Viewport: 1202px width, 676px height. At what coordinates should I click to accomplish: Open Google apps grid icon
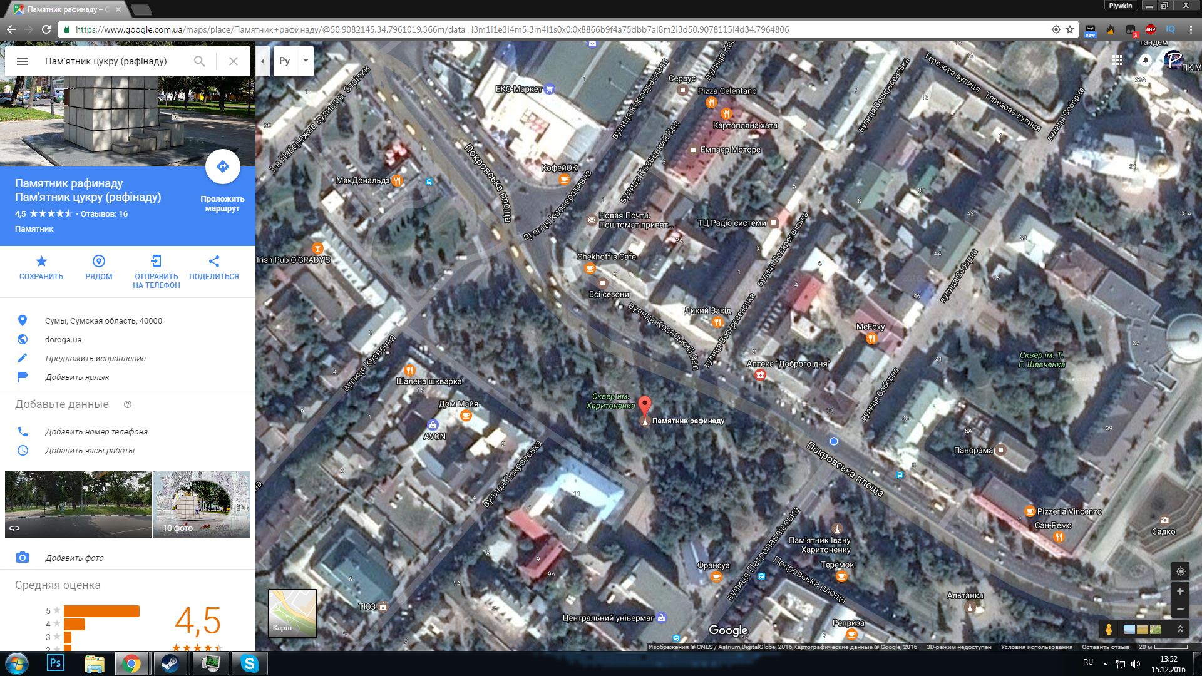pos(1117,60)
